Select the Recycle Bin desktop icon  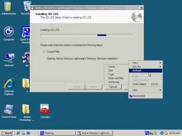click(26, 8)
